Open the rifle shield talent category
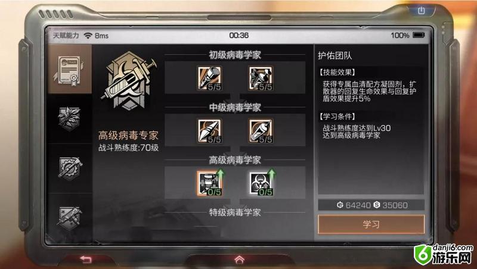Image resolution: width=477 pixels, height=269 pixels. (x=70, y=218)
